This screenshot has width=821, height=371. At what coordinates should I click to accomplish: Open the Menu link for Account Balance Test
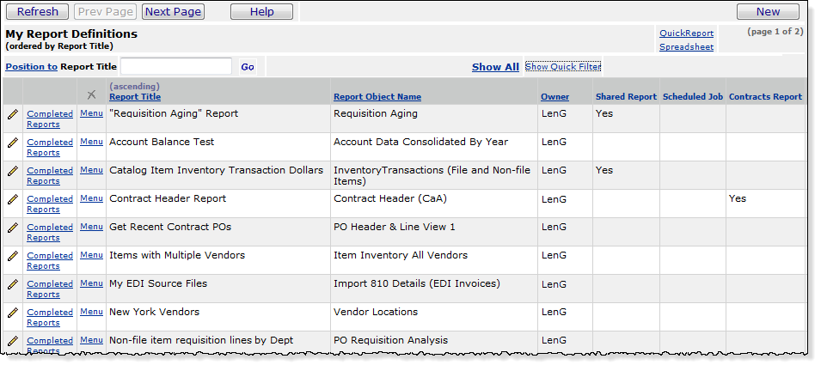pyautogui.click(x=91, y=142)
